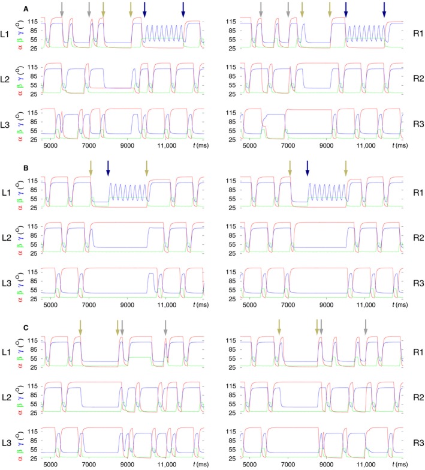The height and width of the screenshot is (470, 425).
Task: Select the L1 row label in panel A
Action: pos(5,34)
